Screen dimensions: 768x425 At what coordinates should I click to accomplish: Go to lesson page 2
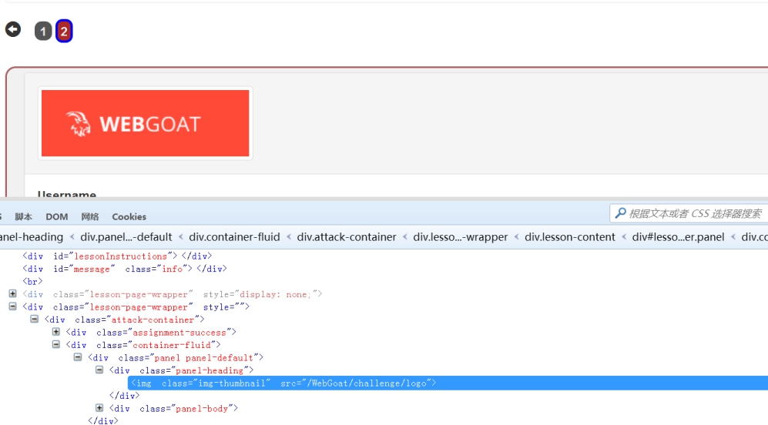click(x=64, y=32)
